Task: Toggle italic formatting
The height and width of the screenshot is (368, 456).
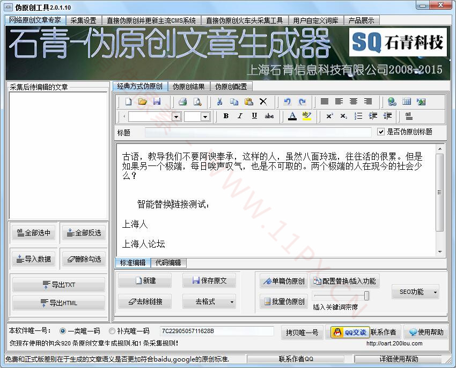Action: [240, 116]
